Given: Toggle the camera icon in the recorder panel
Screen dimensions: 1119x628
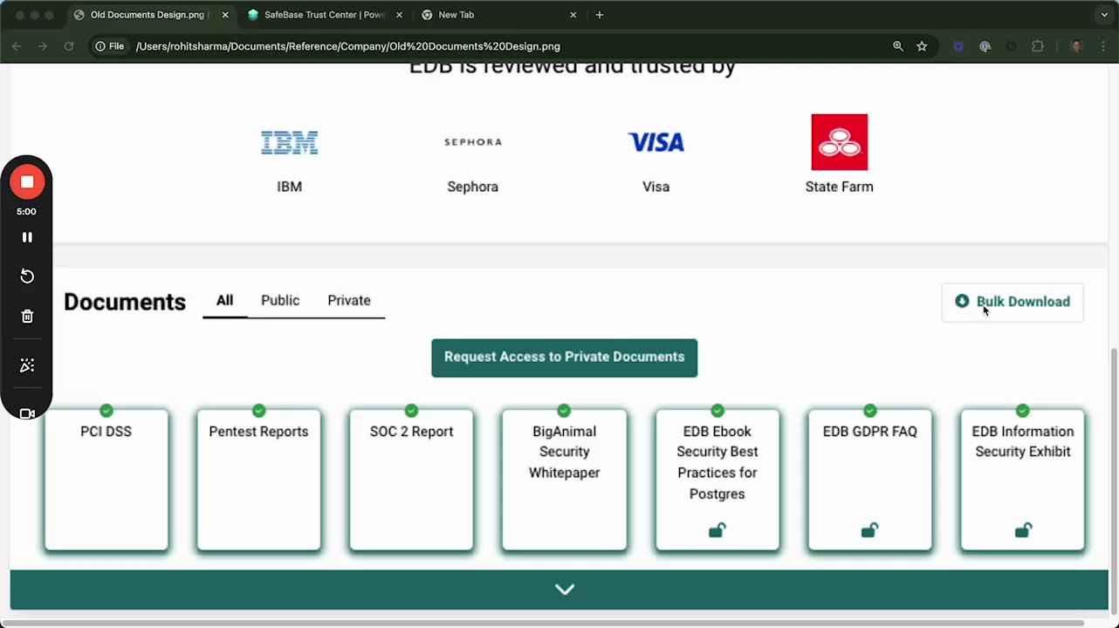Looking at the screenshot, I should (x=27, y=413).
